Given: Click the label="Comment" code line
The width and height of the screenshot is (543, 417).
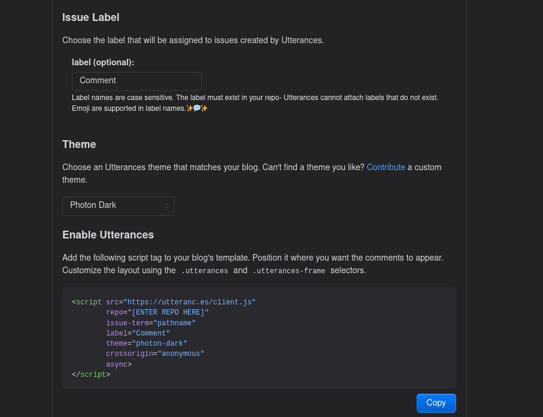Looking at the screenshot, I should (138, 333).
